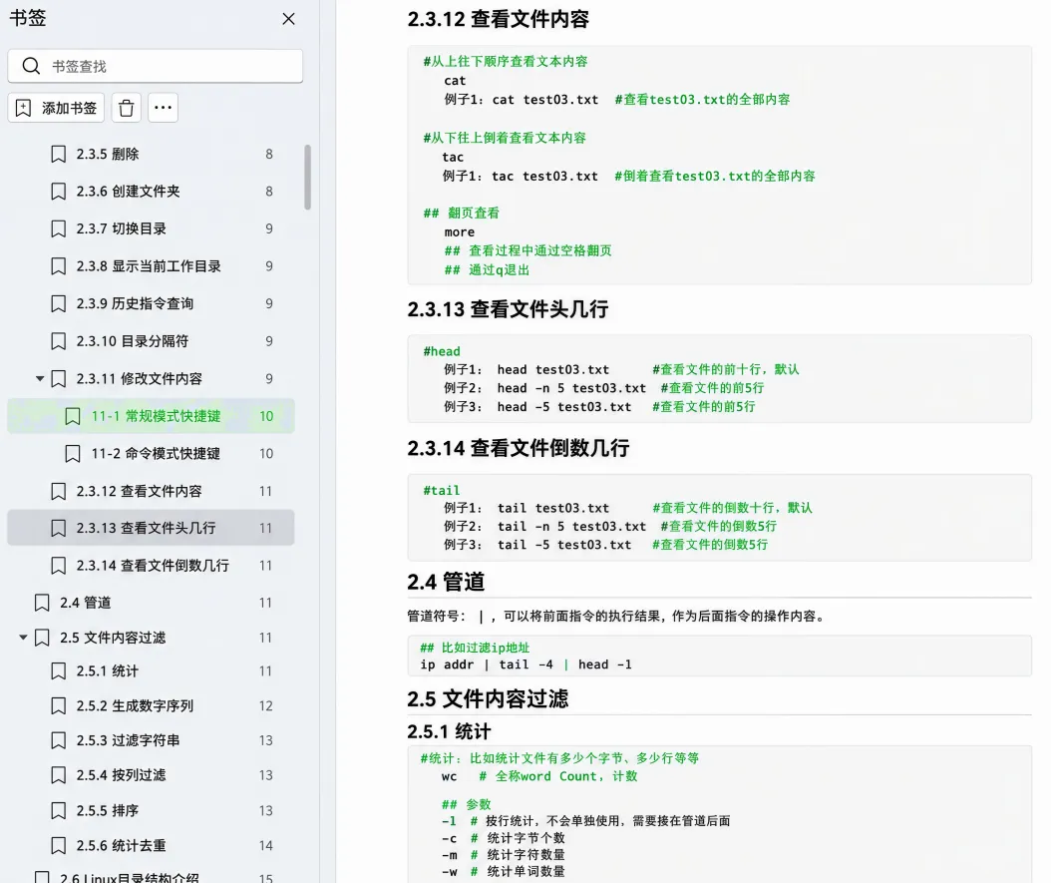This screenshot has height=883, width=1051.
Task: Click the page number 12 beside 2.5.2
Action: click(x=266, y=706)
